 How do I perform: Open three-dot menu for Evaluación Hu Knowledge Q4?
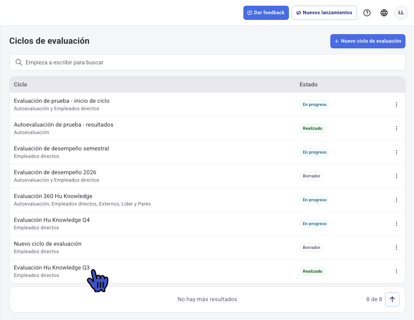396,224
